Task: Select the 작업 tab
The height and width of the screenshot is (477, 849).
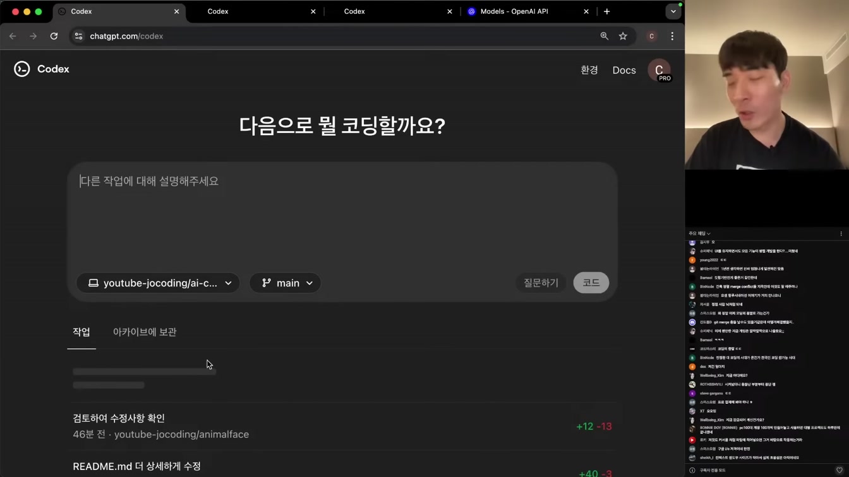Action: pyautogui.click(x=81, y=332)
